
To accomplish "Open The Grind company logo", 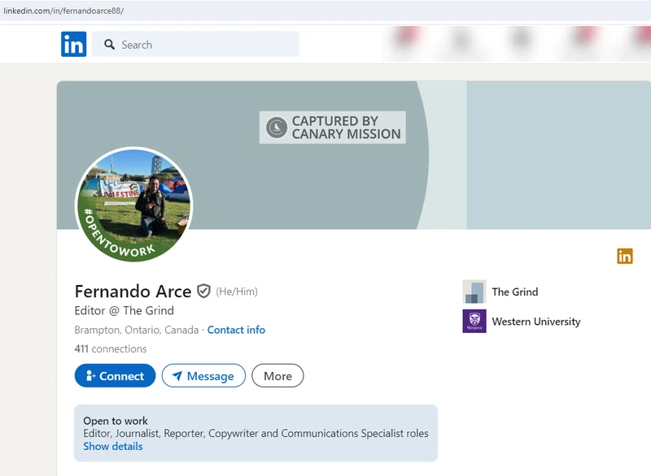I will pyautogui.click(x=474, y=292).
